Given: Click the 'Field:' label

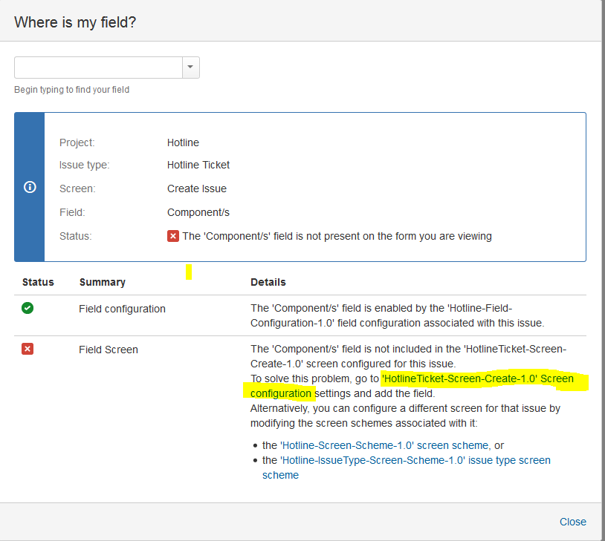Looking at the screenshot, I should [72, 212].
